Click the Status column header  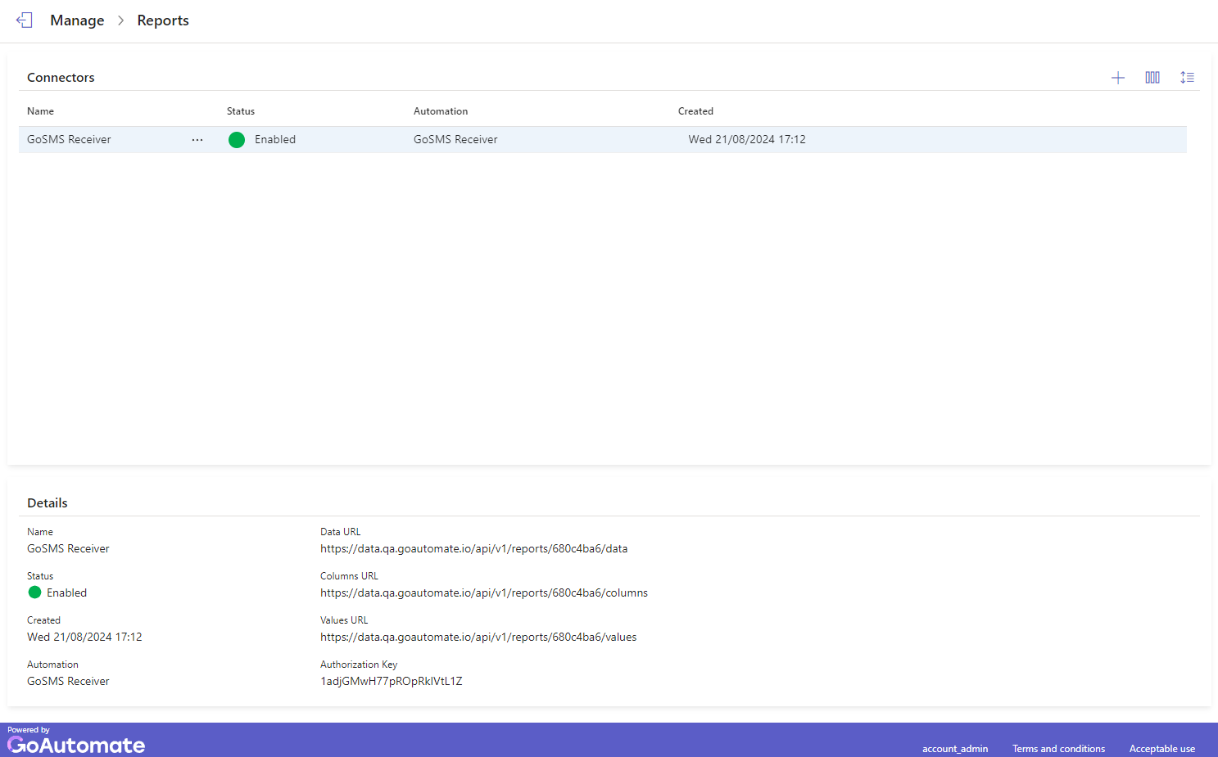click(241, 111)
